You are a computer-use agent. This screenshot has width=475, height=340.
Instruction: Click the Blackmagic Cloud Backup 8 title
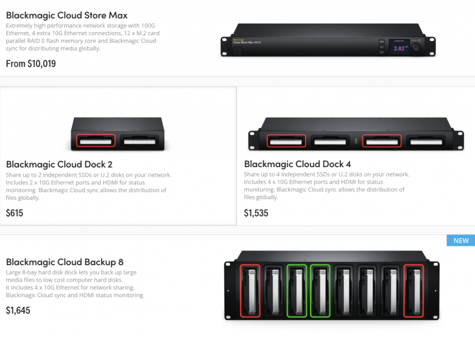point(65,261)
